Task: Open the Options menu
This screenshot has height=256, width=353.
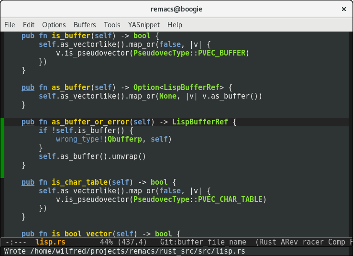Action: click(54, 25)
